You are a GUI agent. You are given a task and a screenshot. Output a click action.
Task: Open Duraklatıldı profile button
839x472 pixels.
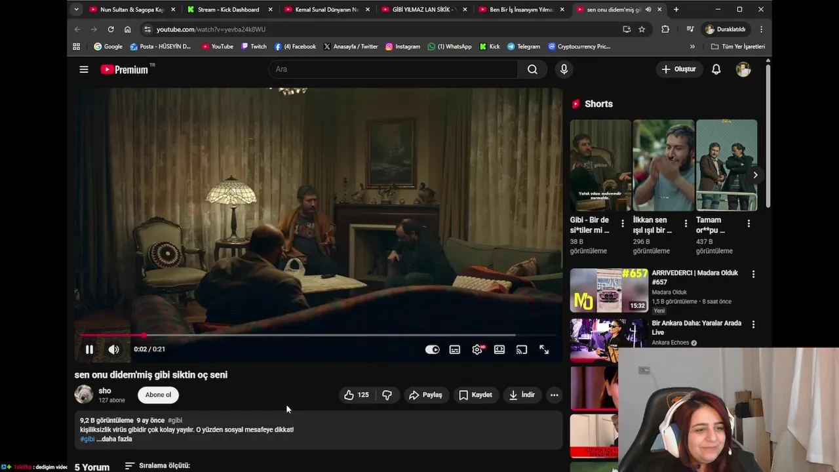click(725, 29)
